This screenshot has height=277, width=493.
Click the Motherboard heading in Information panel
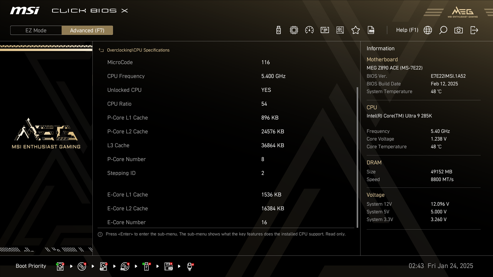coord(382,60)
